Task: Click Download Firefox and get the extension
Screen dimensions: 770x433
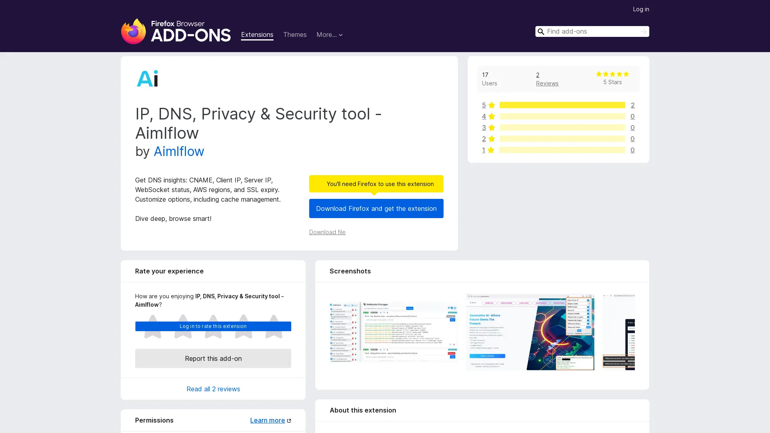Action: pyautogui.click(x=376, y=208)
